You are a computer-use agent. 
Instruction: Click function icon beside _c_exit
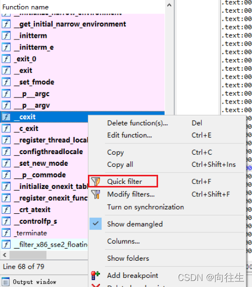point(6,128)
